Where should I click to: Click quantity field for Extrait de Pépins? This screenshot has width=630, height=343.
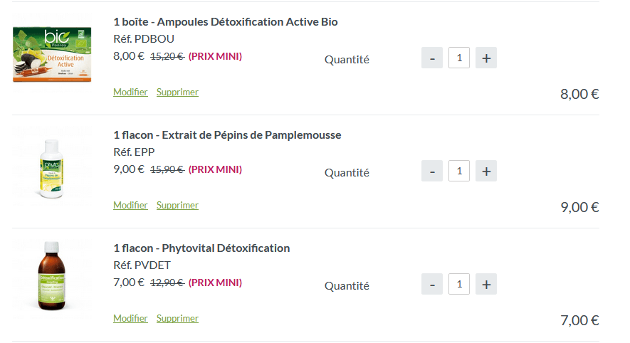tap(459, 171)
